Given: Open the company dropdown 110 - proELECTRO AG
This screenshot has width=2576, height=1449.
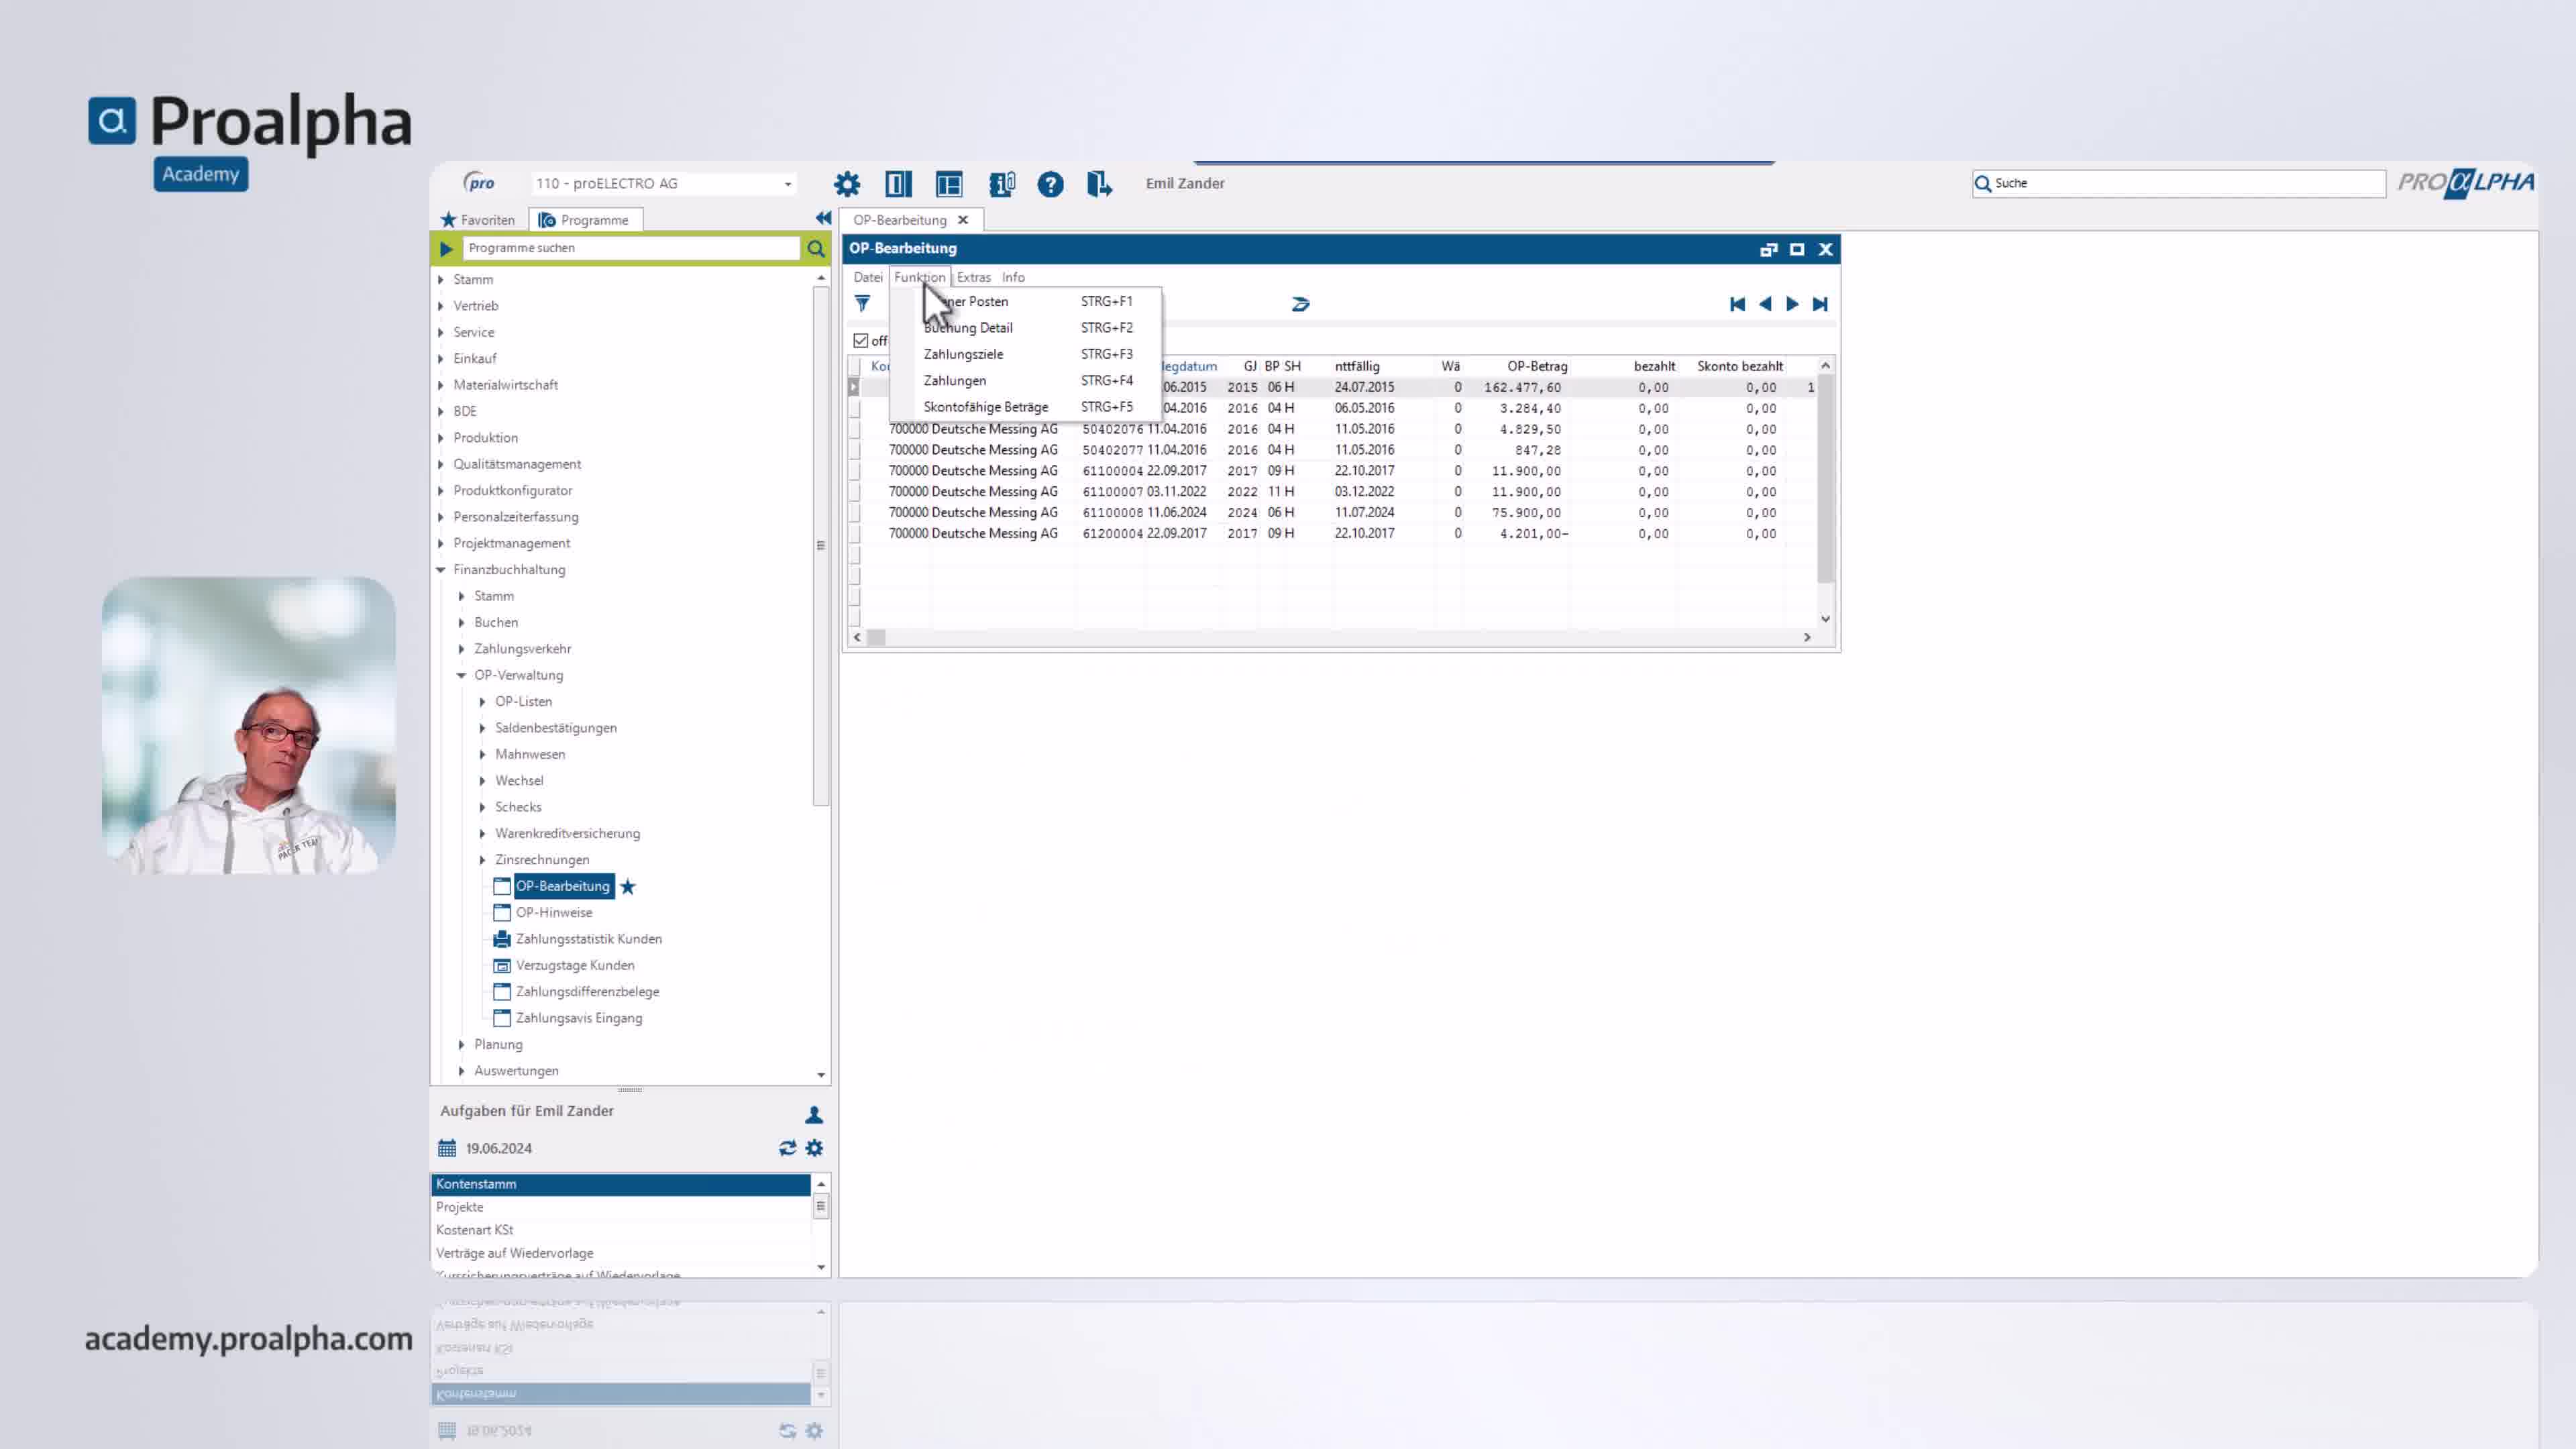Looking at the screenshot, I should (664, 183).
